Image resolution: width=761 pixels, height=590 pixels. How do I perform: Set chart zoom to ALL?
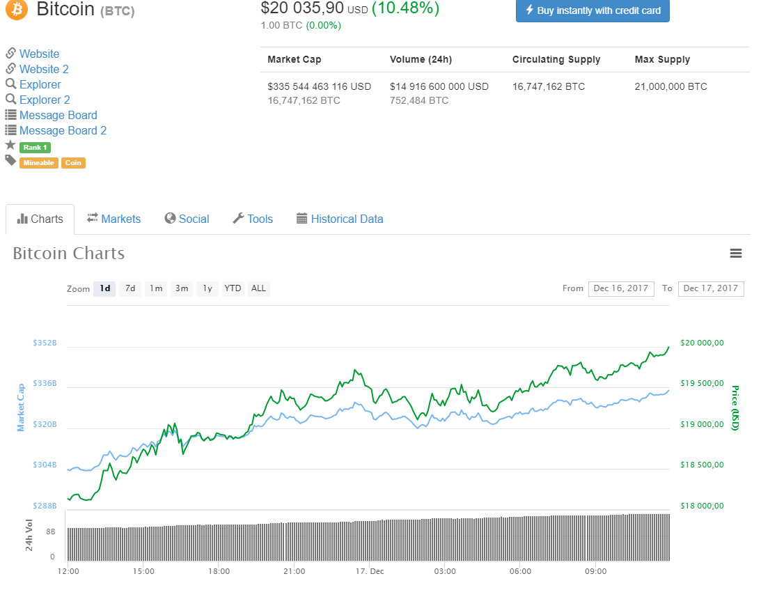tap(258, 288)
